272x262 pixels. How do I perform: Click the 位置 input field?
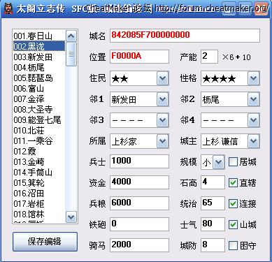click(x=139, y=57)
